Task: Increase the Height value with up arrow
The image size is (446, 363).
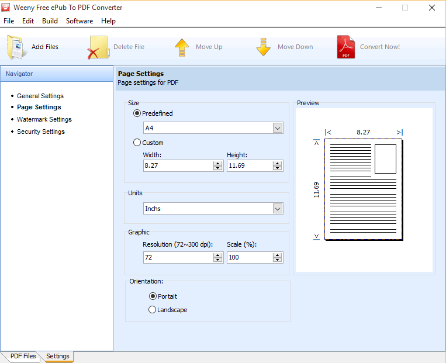Action: [x=277, y=163]
